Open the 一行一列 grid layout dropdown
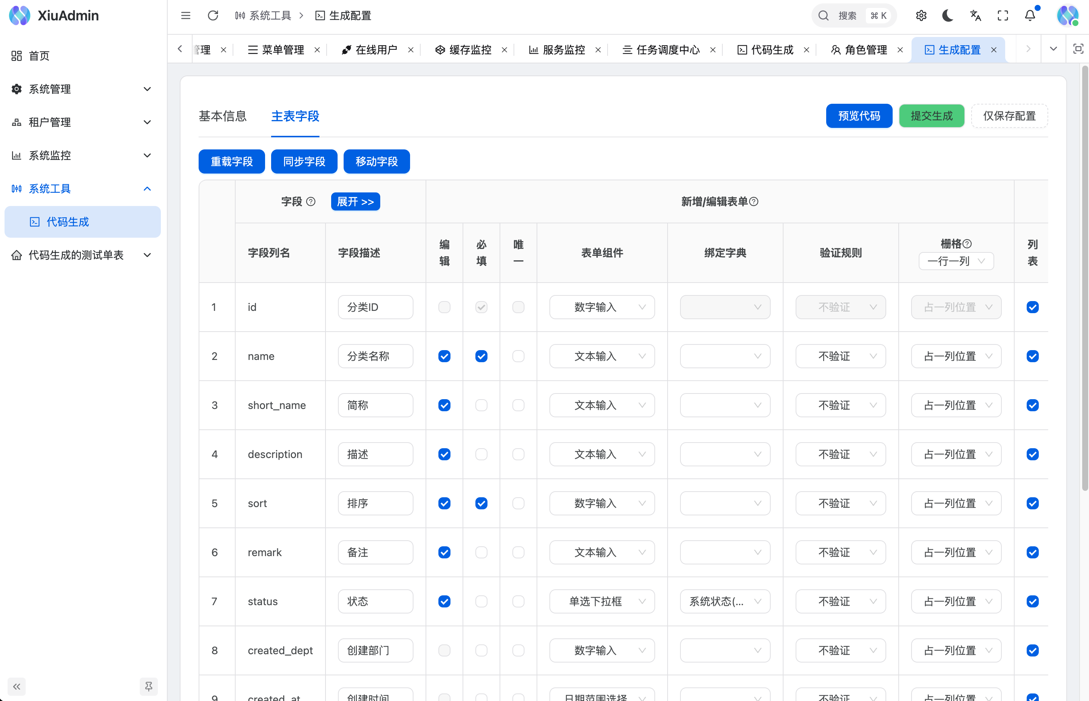The image size is (1089, 701). (x=956, y=261)
